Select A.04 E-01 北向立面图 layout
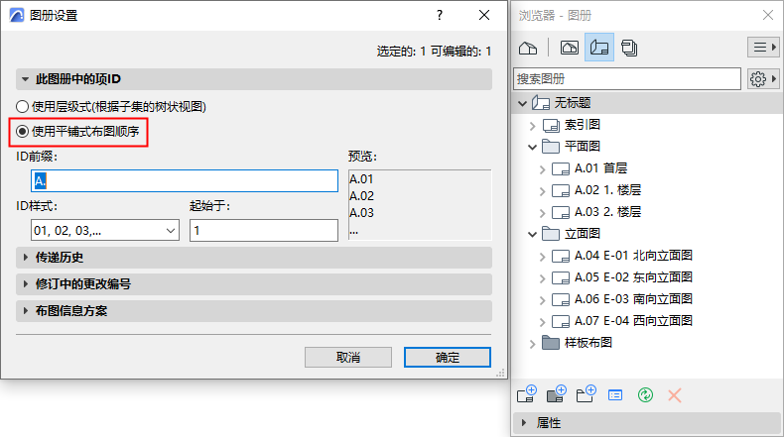784x437 pixels. click(633, 256)
